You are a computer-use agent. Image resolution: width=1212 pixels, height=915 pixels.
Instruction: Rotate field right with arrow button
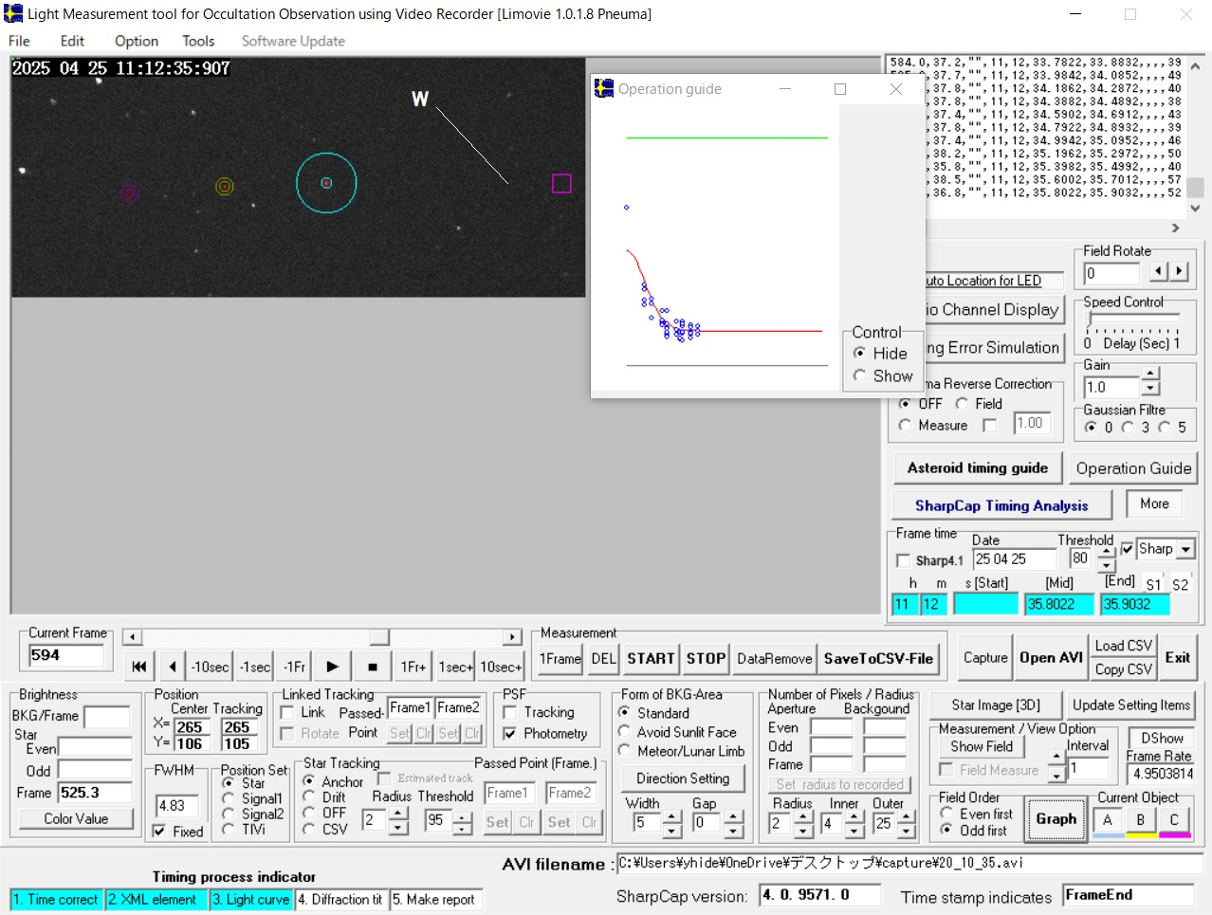(1179, 272)
